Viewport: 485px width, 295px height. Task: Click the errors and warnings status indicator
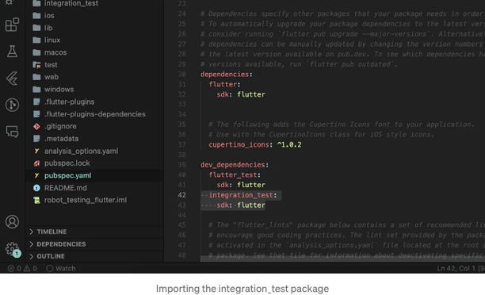pos(22,268)
